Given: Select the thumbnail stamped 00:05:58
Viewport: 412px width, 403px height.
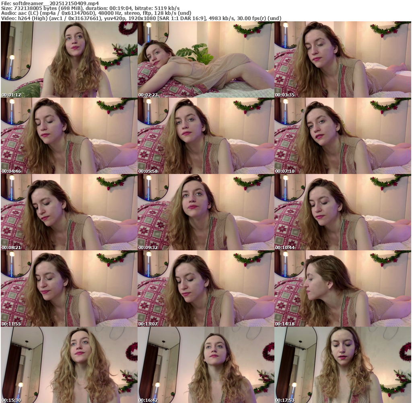Looking at the screenshot, I should 206,136.
